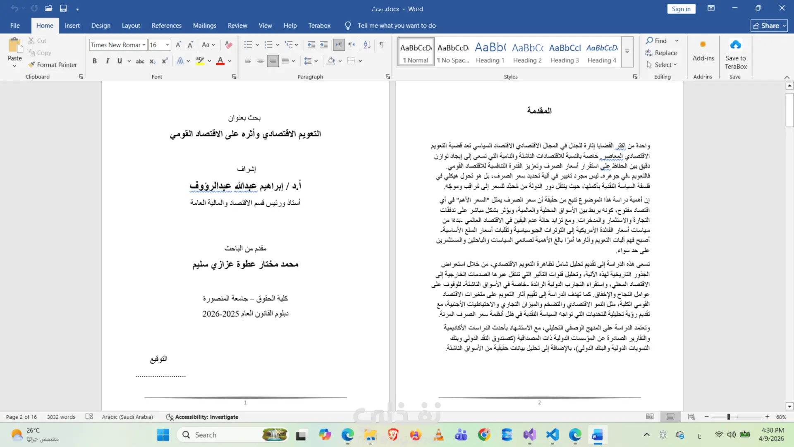Open Ribbon Display Options icon

711,8
